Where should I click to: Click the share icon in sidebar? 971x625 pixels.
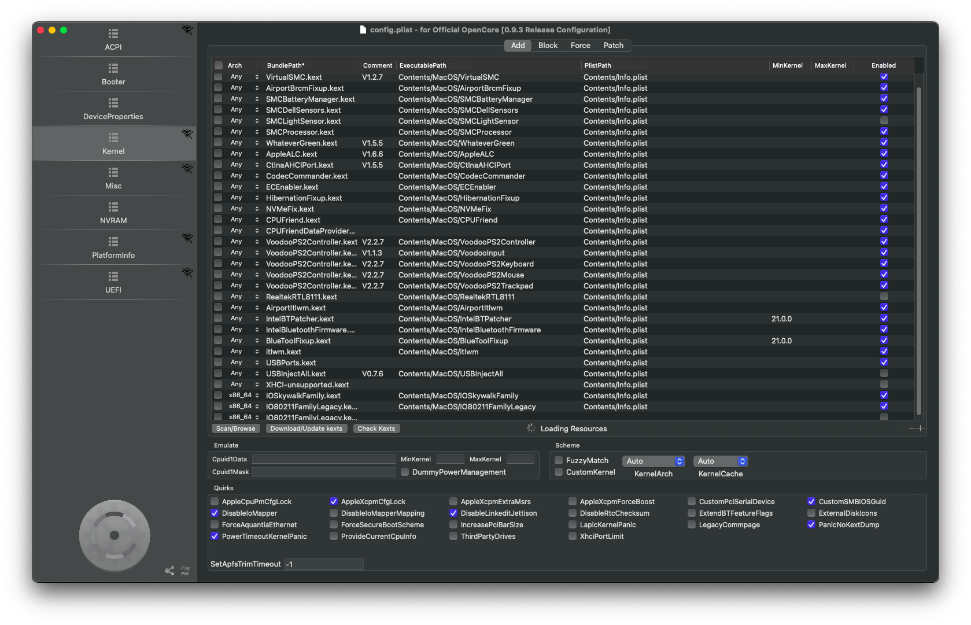tap(169, 571)
